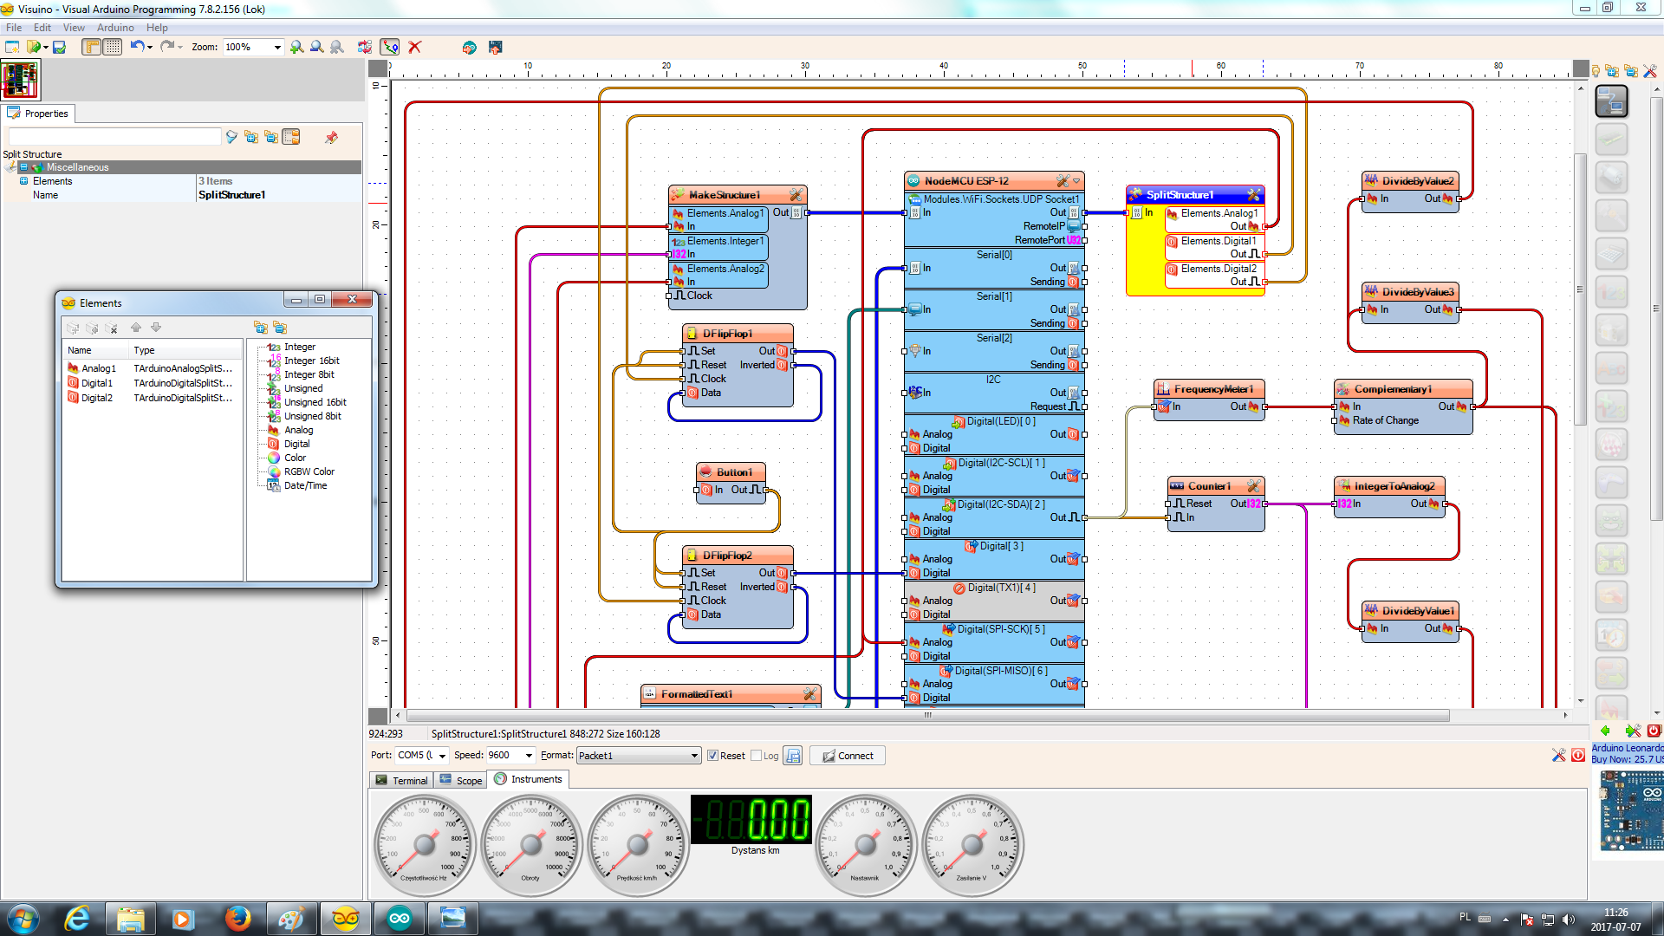Click the Counter1 tools icon
The height and width of the screenshot is (936, 1664).
pos(1253,486)
